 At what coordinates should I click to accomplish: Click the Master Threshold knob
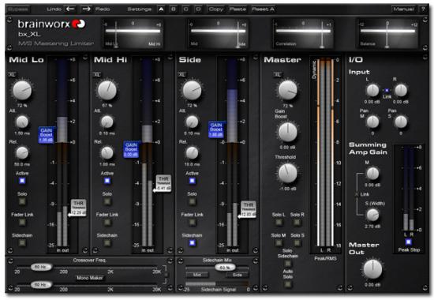click(x=287, y=173)
